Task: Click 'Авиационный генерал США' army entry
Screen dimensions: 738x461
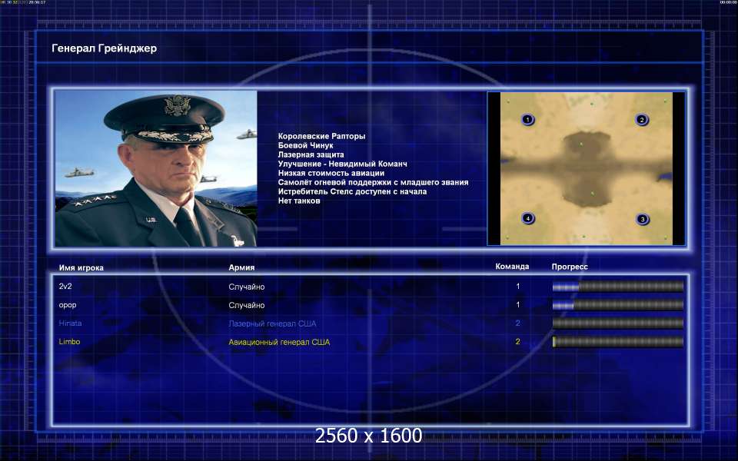Action: [279, 342]
